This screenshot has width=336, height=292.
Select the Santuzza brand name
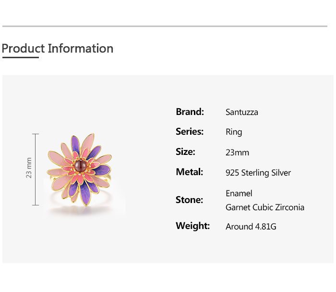pyautogui.click(x=242, y=112)
